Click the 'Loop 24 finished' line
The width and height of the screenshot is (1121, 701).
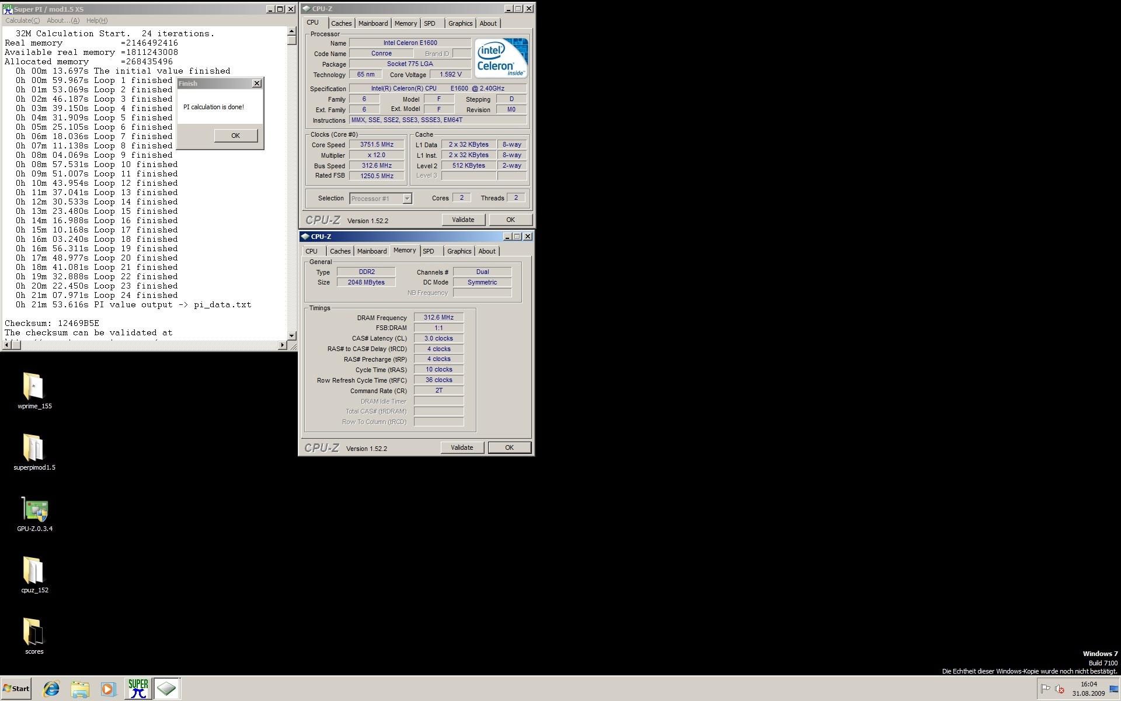(x=97, y=295)
